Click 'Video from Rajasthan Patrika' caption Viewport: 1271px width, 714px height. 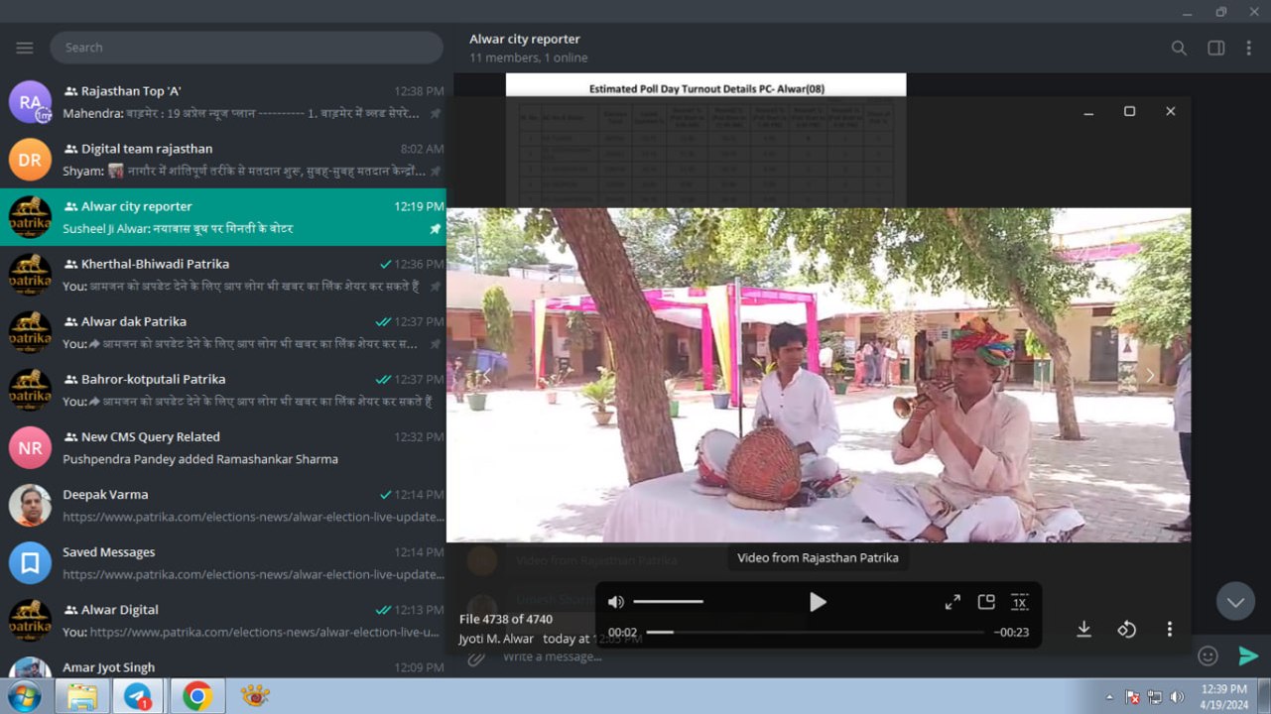pyautogui.click(x=819, y=557)
